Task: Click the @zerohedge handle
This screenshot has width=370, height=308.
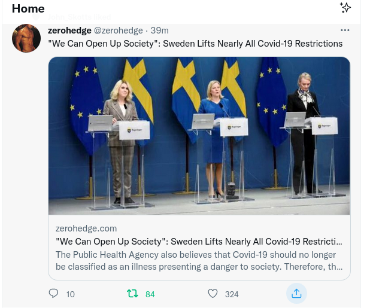Action: [x=119, y=31]
